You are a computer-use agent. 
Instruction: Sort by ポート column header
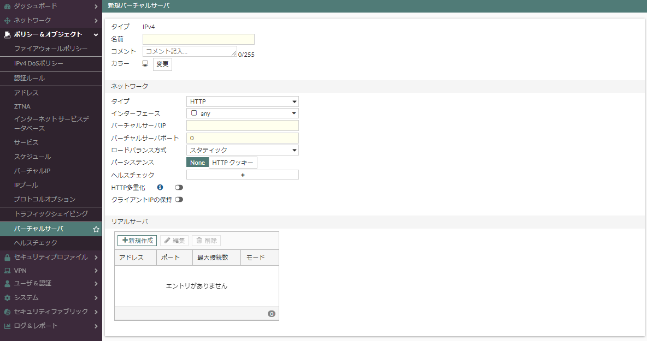174,258
